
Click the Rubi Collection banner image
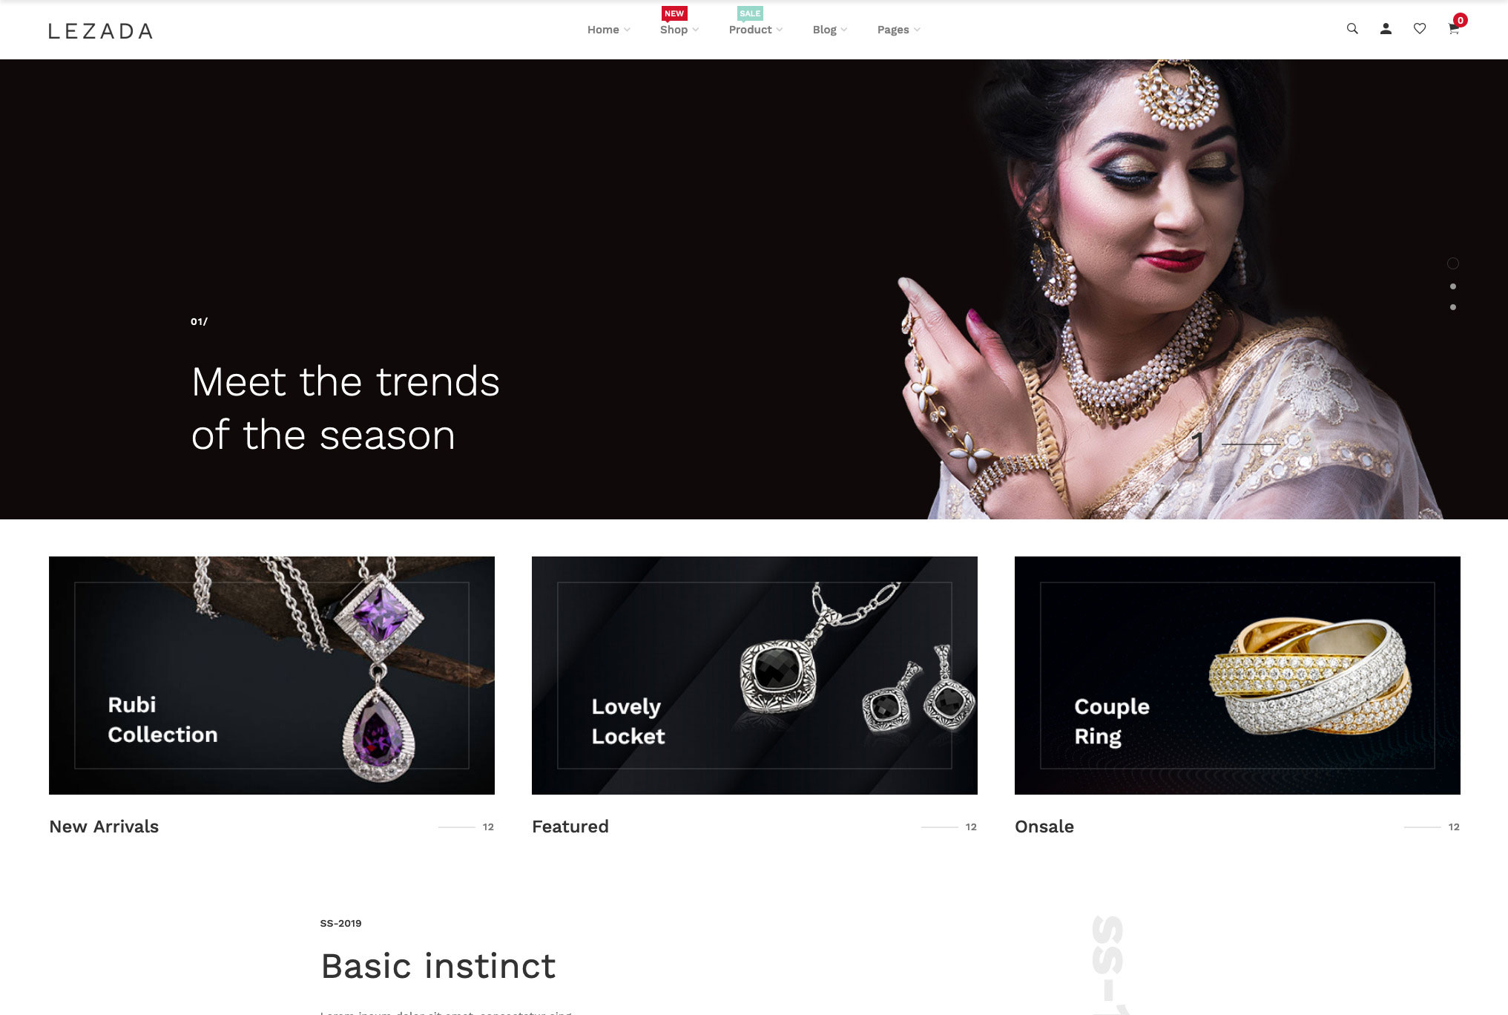tap(271, 675)
